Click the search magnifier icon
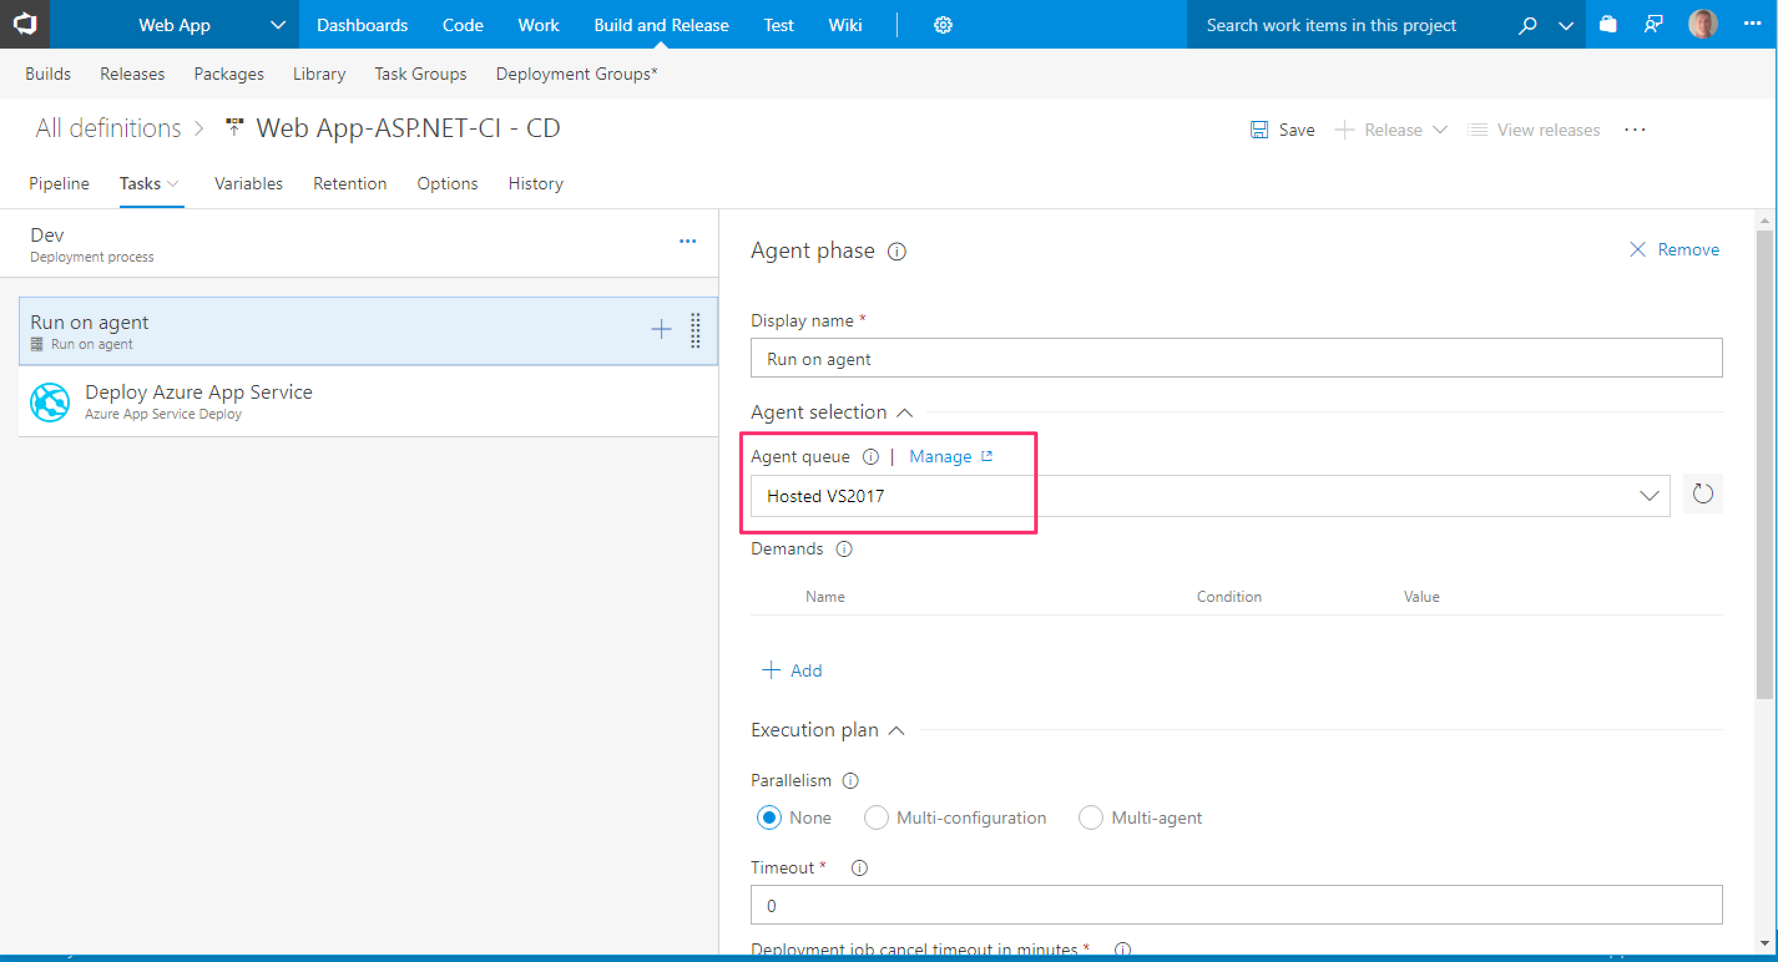The image size is (1778, 962). coord(1527,25)
